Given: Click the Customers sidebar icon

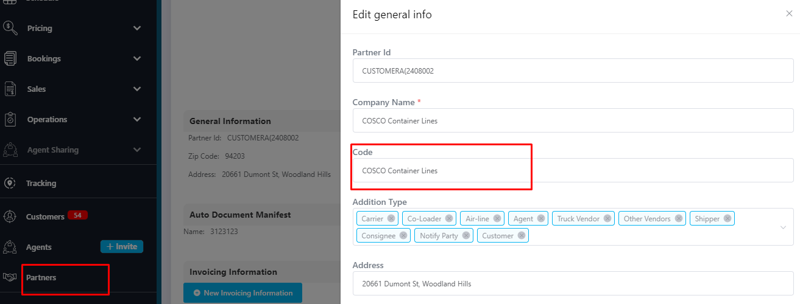Looking at the screenshot, I should pyautogui.click(x=10, y=216).
